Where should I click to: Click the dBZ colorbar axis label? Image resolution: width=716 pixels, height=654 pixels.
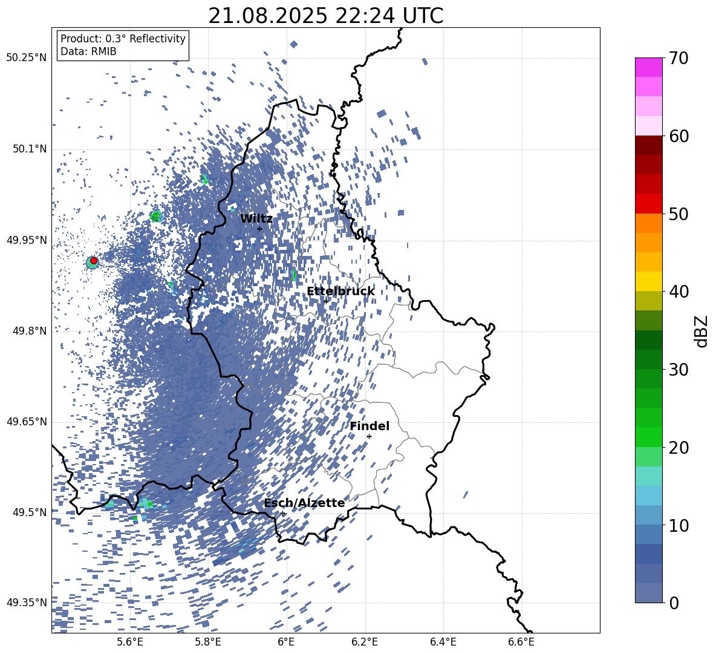[x=702, y=331]
